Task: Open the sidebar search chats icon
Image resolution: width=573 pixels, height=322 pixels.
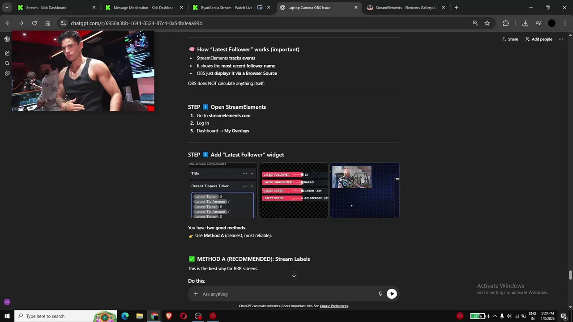Action: tap(7, 63)
